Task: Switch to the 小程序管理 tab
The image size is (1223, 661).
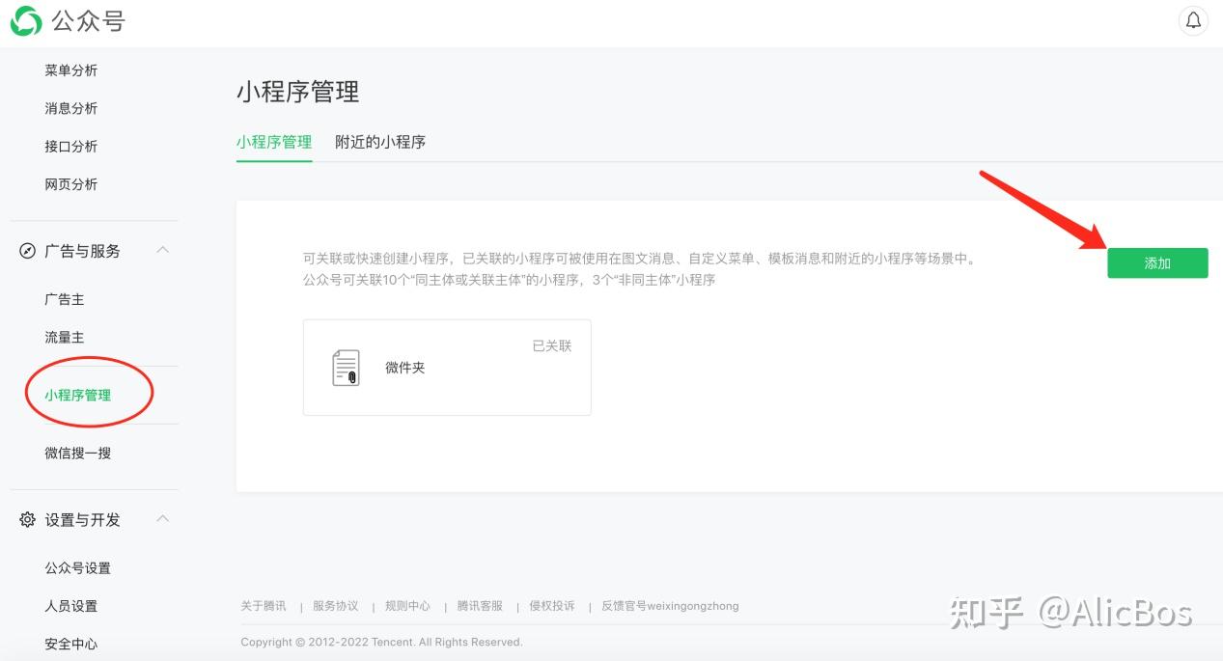Action: coord(274,142)
